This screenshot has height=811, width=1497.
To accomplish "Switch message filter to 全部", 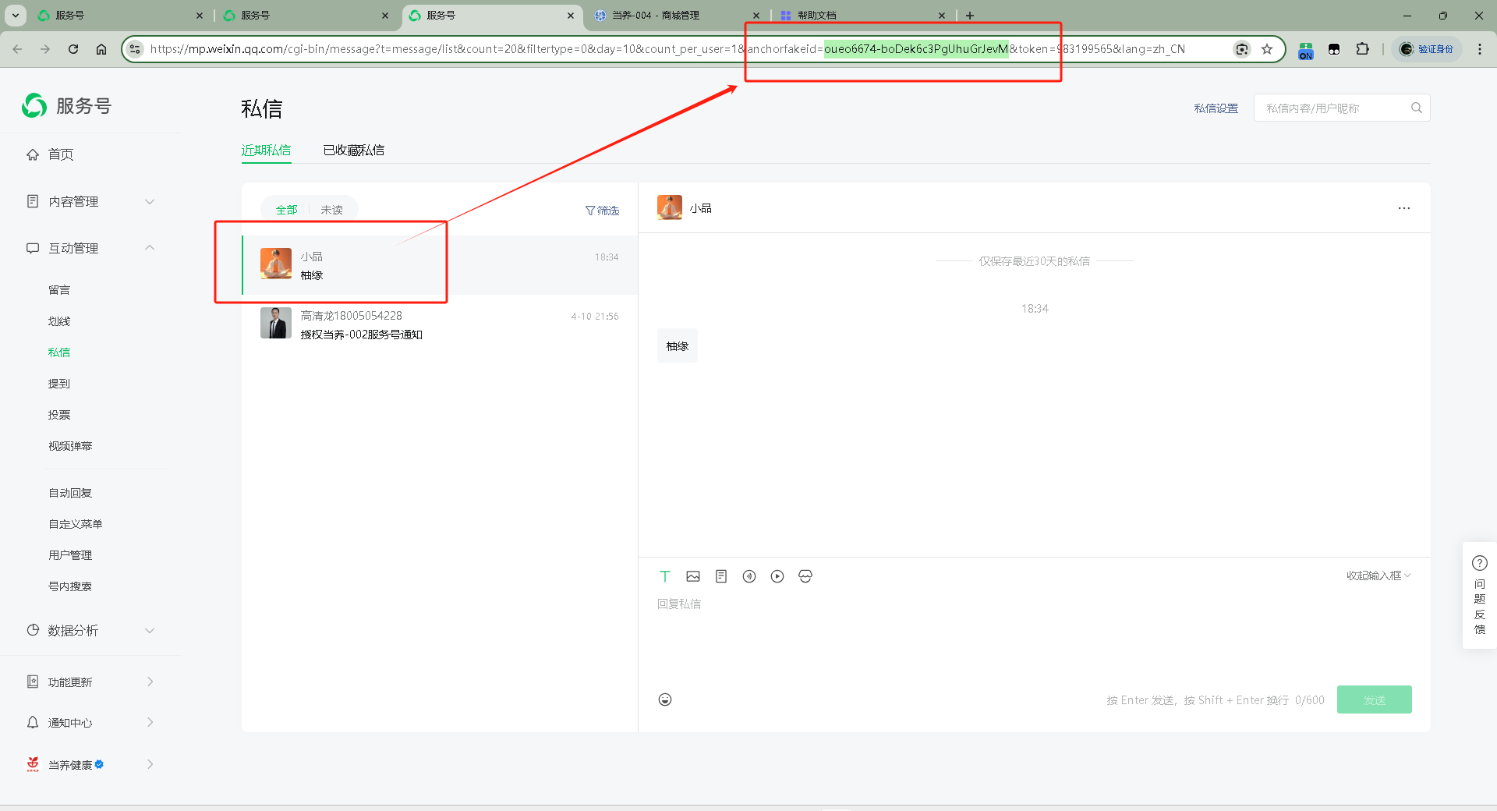I will [286, 210].
